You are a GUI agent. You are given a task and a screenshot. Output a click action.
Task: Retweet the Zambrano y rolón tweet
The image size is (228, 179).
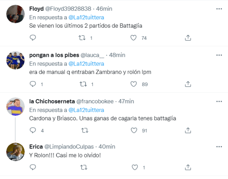tap(81, 84)
